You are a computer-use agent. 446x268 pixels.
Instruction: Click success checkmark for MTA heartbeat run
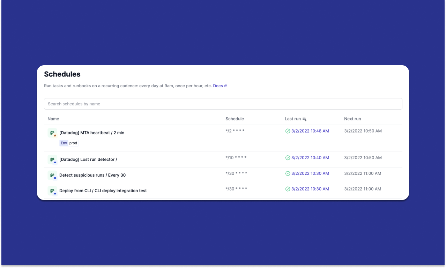[288, 131]
